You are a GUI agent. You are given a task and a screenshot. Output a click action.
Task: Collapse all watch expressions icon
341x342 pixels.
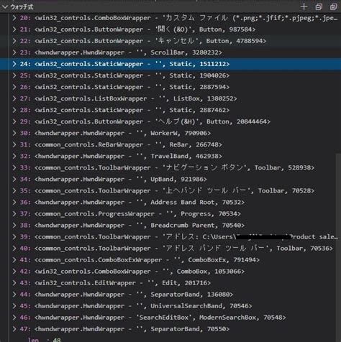tap(319, 6)
